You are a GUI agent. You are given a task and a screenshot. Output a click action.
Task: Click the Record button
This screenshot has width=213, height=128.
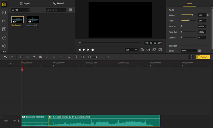[58, 3]
